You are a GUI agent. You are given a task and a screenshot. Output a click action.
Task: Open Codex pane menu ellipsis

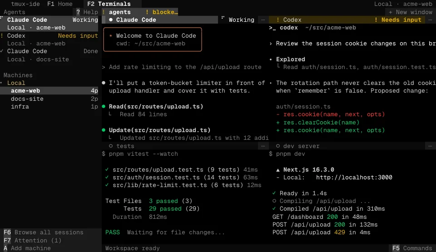(430, 20)
